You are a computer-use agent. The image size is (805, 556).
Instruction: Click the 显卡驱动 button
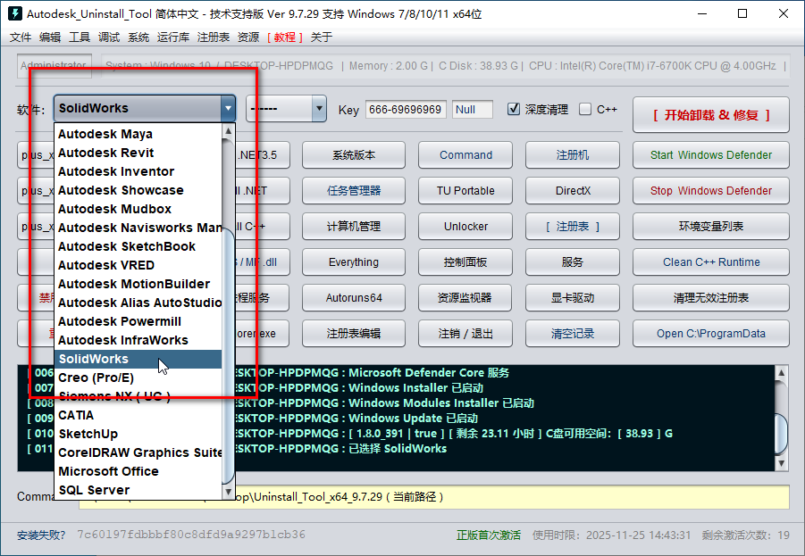pos(573,297)
